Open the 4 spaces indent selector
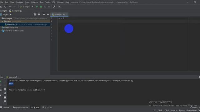Viewport: 200px width, 112px height. pyautogui.click(x=174, y=110)
